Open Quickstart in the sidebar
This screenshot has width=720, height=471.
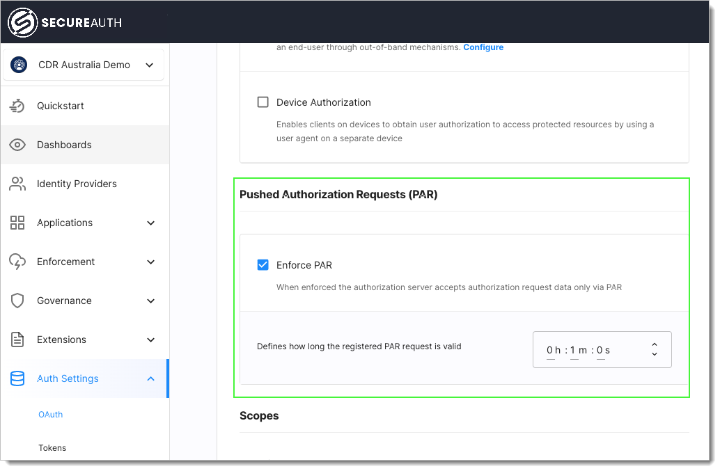pos(85,106)
